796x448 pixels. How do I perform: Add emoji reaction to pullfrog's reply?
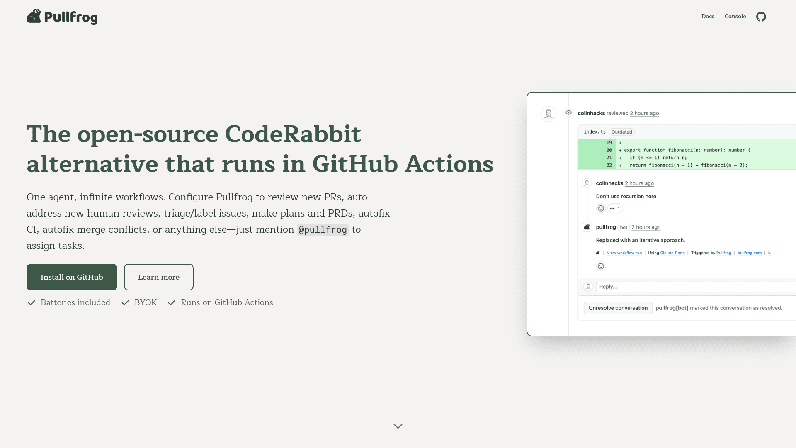[601, 266]
